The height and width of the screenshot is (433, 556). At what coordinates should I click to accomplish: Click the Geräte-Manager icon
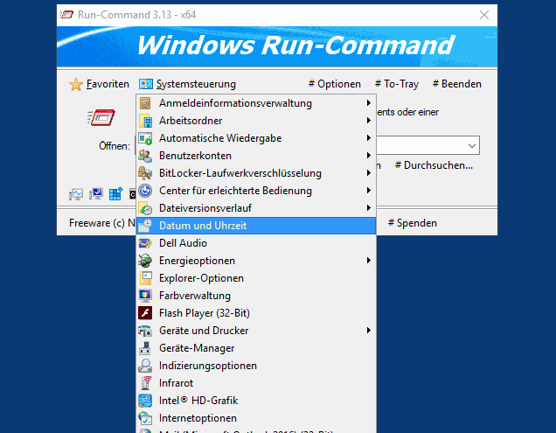pyautogui.click(x=145, y=348)
